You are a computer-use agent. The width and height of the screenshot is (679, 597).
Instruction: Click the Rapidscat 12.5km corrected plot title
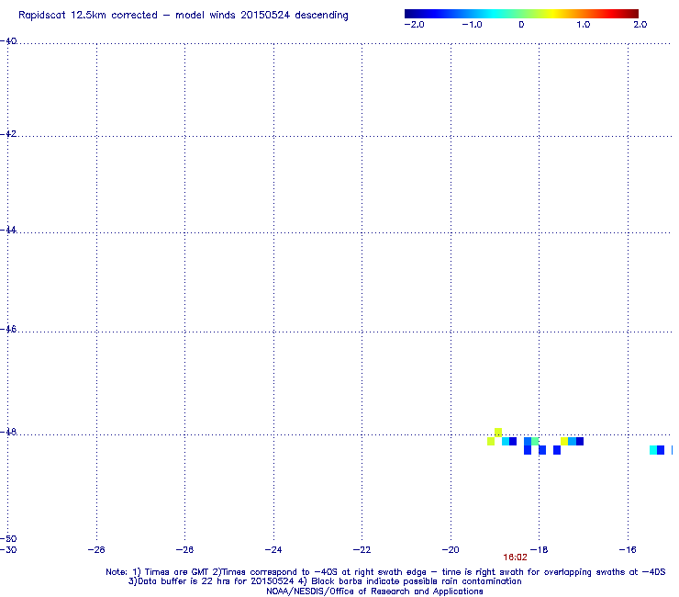tap(184, 16)
